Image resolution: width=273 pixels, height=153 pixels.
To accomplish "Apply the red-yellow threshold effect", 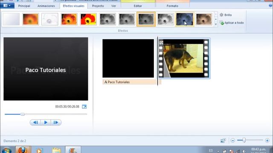I will [x=88, y=19].
